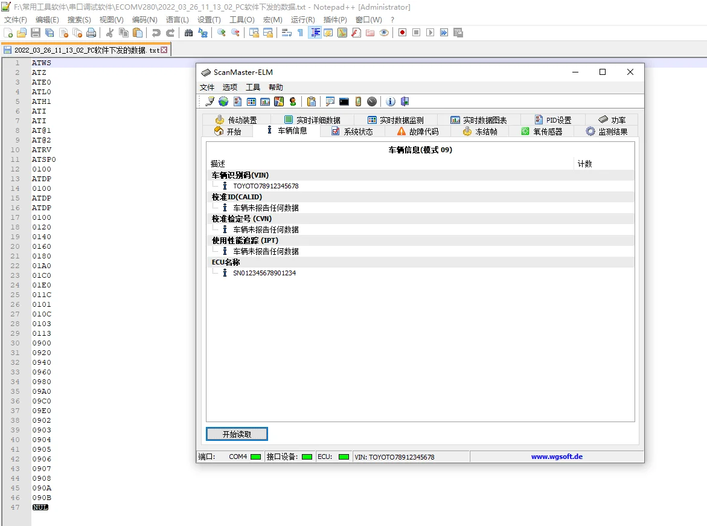The height and width of the screenshot is (526, 707).
Task: Toggle the indent guide icon in Notepad++
Action: click(315, 33)
